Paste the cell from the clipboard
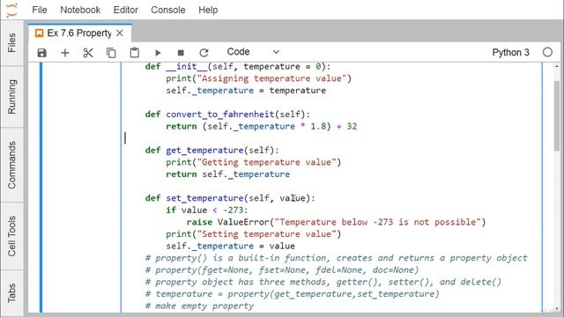The image size is (564, 317). (x=135, y=53)
